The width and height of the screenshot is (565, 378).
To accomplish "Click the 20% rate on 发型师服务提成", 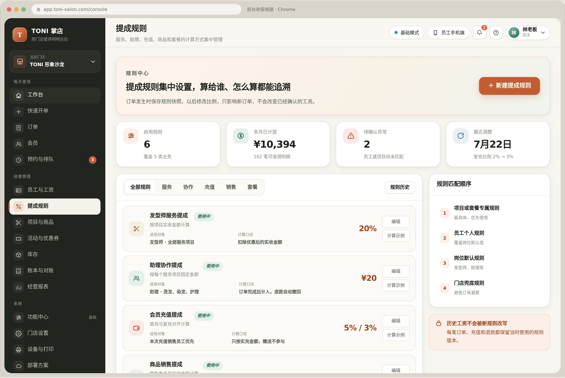I will [x=368, y=229].
